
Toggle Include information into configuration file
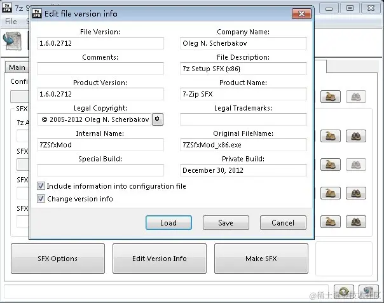pyautogui.click(x=41, y=186)
